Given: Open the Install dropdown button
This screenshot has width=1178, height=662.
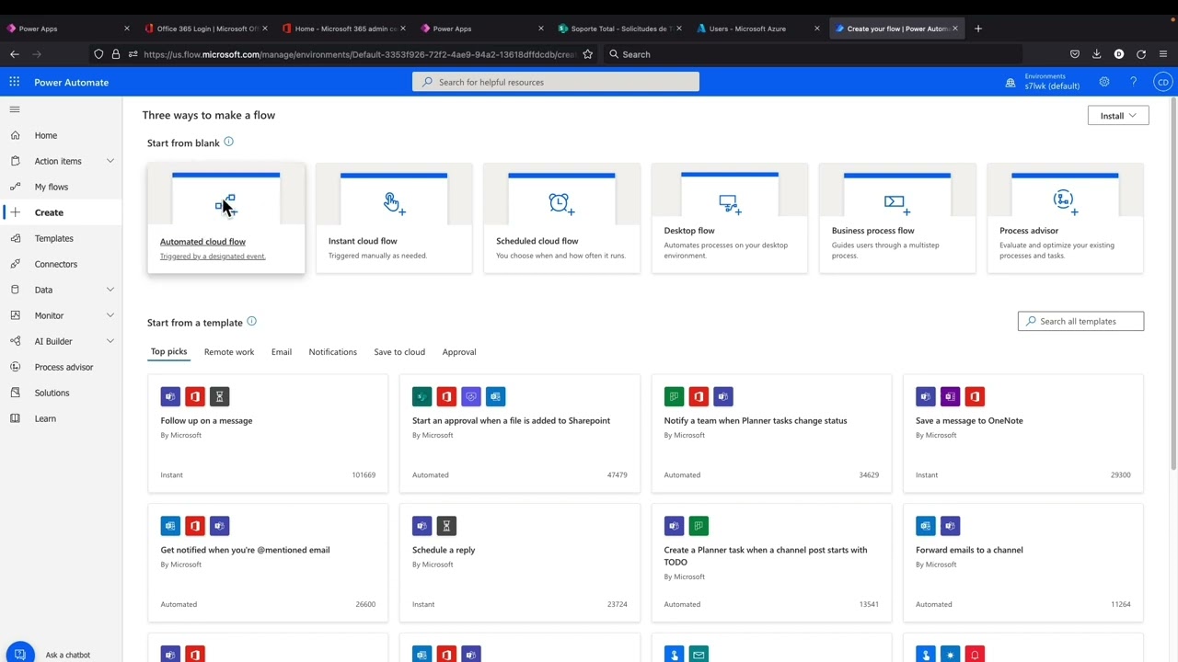Looking at the screenshot, I should click(x=1118, y=116).
